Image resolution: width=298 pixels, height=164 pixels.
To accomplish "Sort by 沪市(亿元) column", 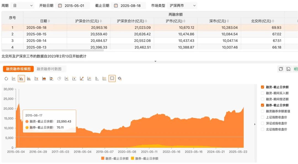I will [x=184, y=21].
